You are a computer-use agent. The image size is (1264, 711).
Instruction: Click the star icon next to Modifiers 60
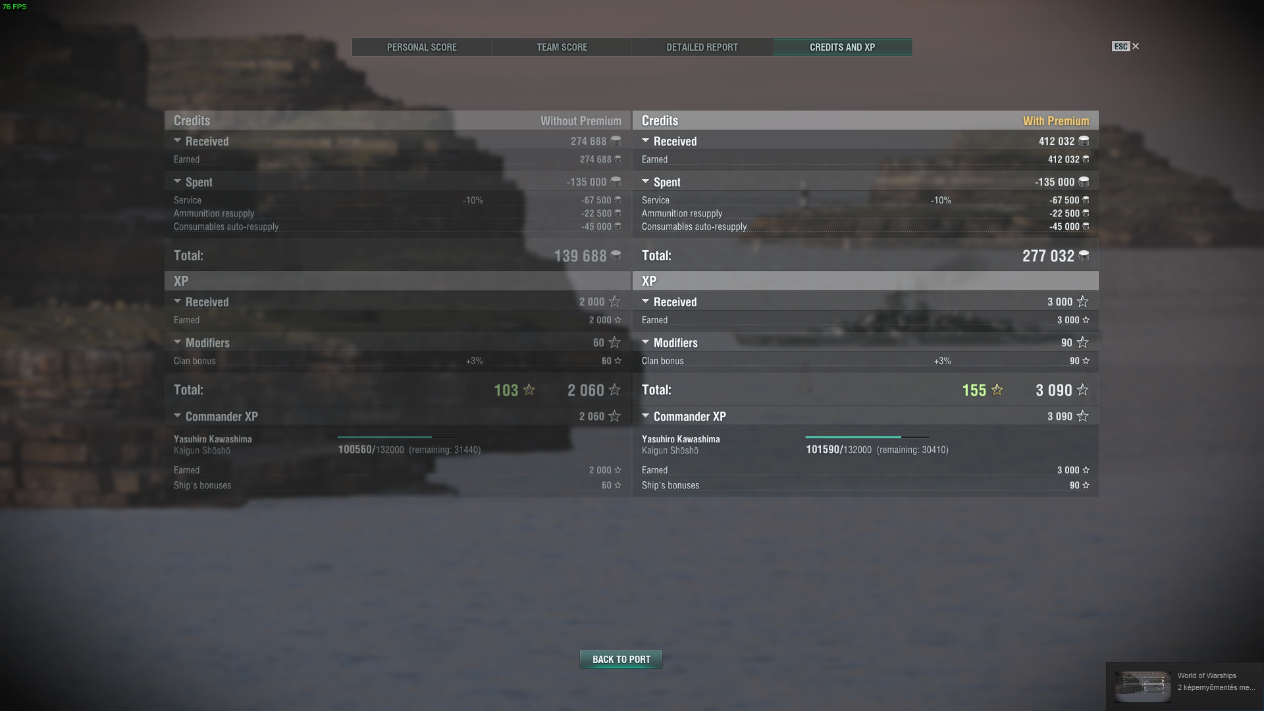tap(614, 342)
